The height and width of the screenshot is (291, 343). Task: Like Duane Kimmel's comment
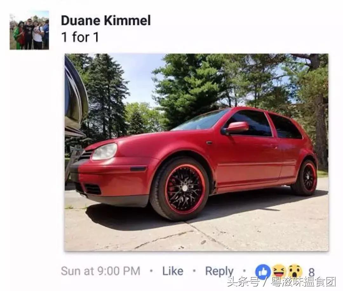pyautogui.click(x=172, y=271)
